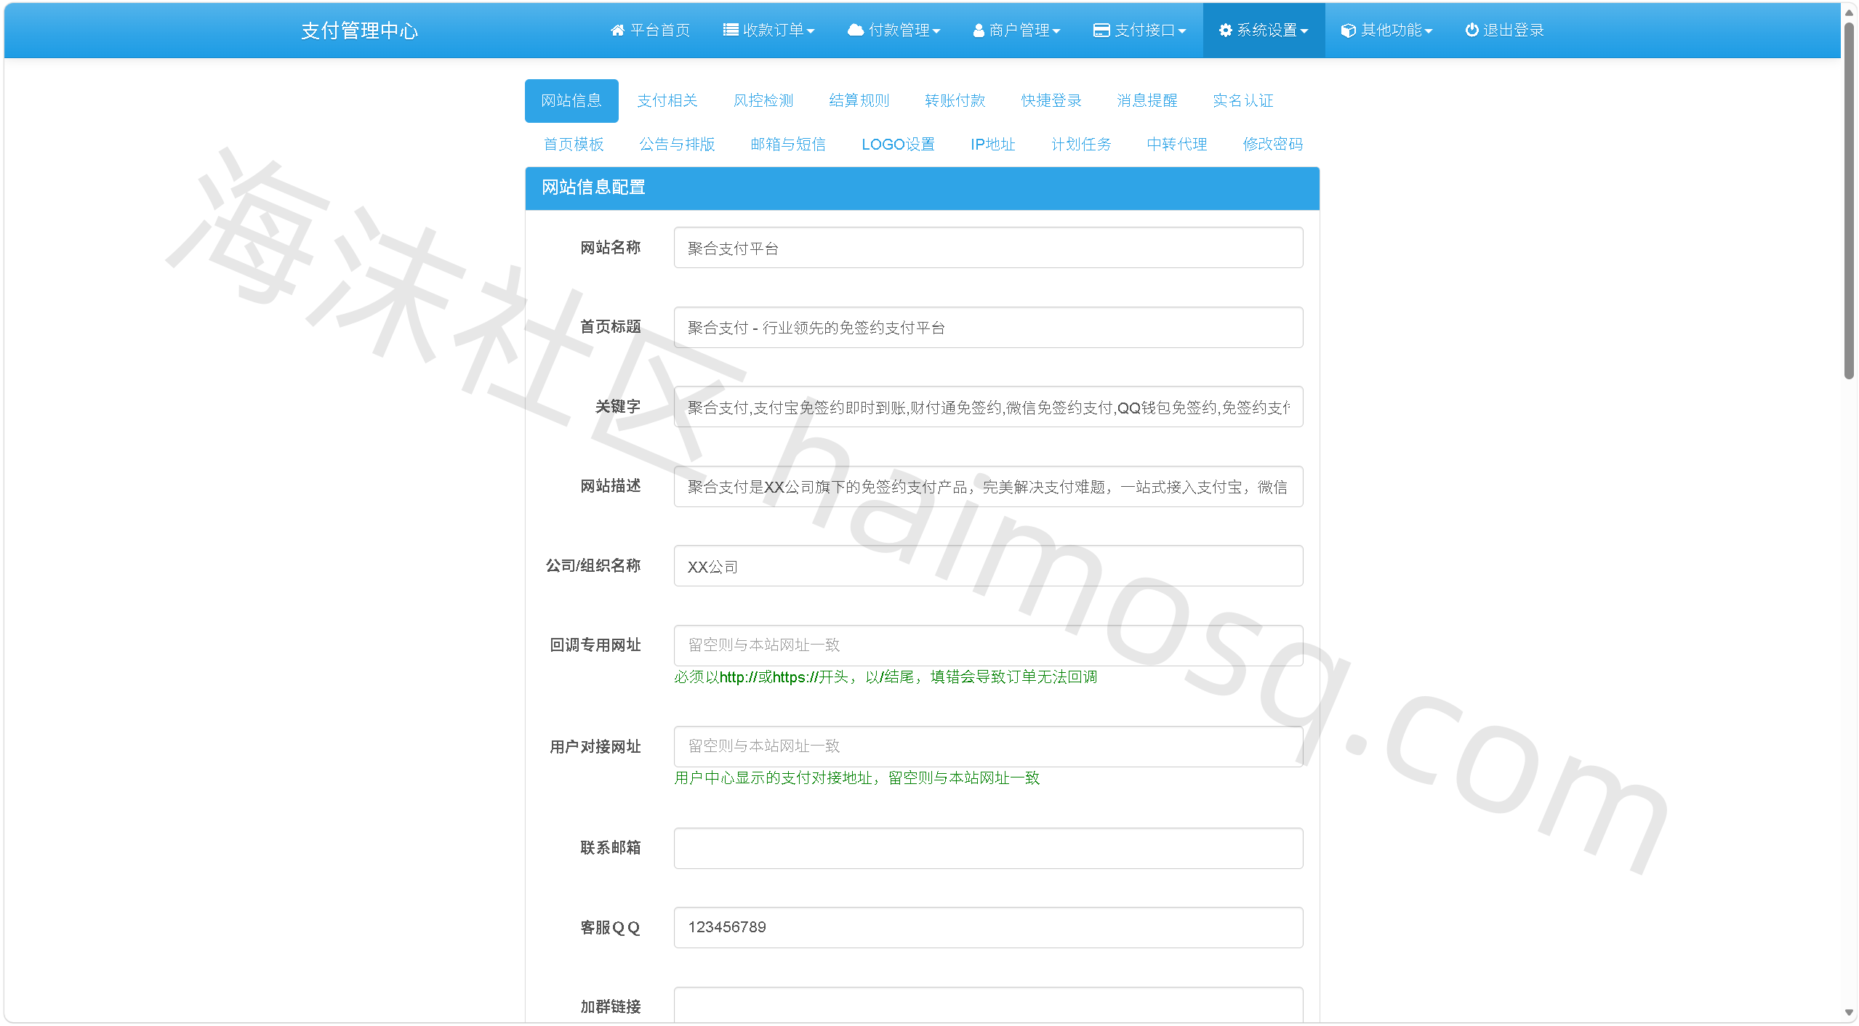Click the 支付管理中心 brand title
Image resolution: width=1859 pixels, height=1026 pixels.
pyautogui.click(x=360, y=31)
